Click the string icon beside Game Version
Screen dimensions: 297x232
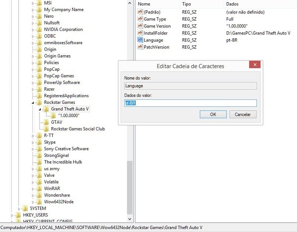140,26
